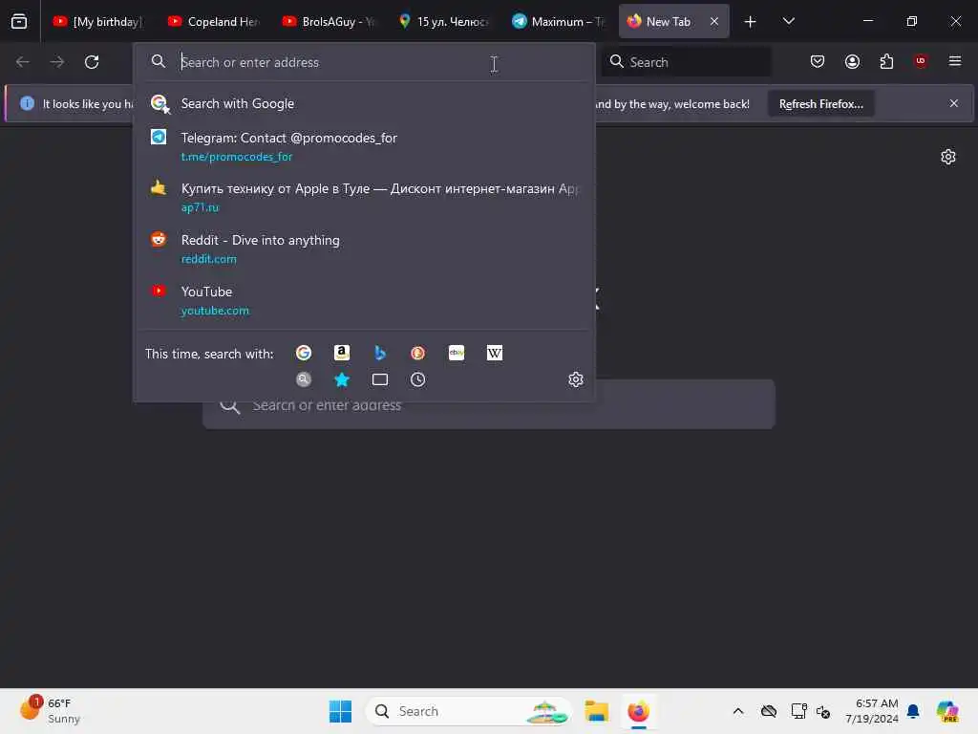Search this time with eBay
The image size is (978, 734).
pyautogui.click(x=457, y=354)
